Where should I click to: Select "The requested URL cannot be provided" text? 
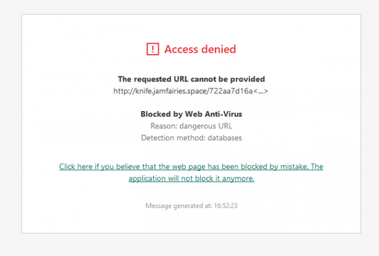click(x=191, y=79)
